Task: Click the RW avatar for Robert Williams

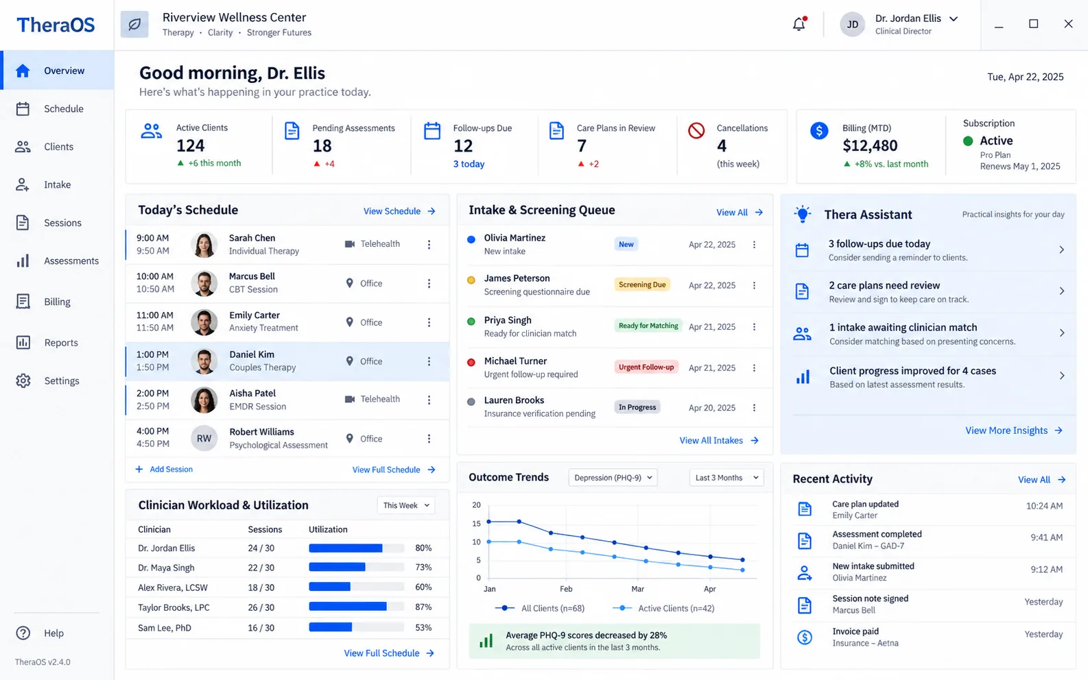Action: pyautogui.click(x=204, y=439)
